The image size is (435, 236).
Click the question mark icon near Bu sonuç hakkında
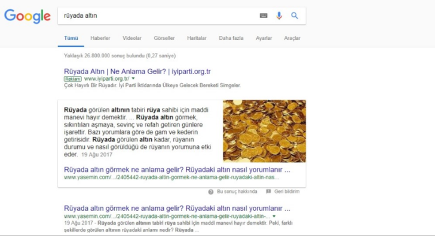(x=211, y=192)
